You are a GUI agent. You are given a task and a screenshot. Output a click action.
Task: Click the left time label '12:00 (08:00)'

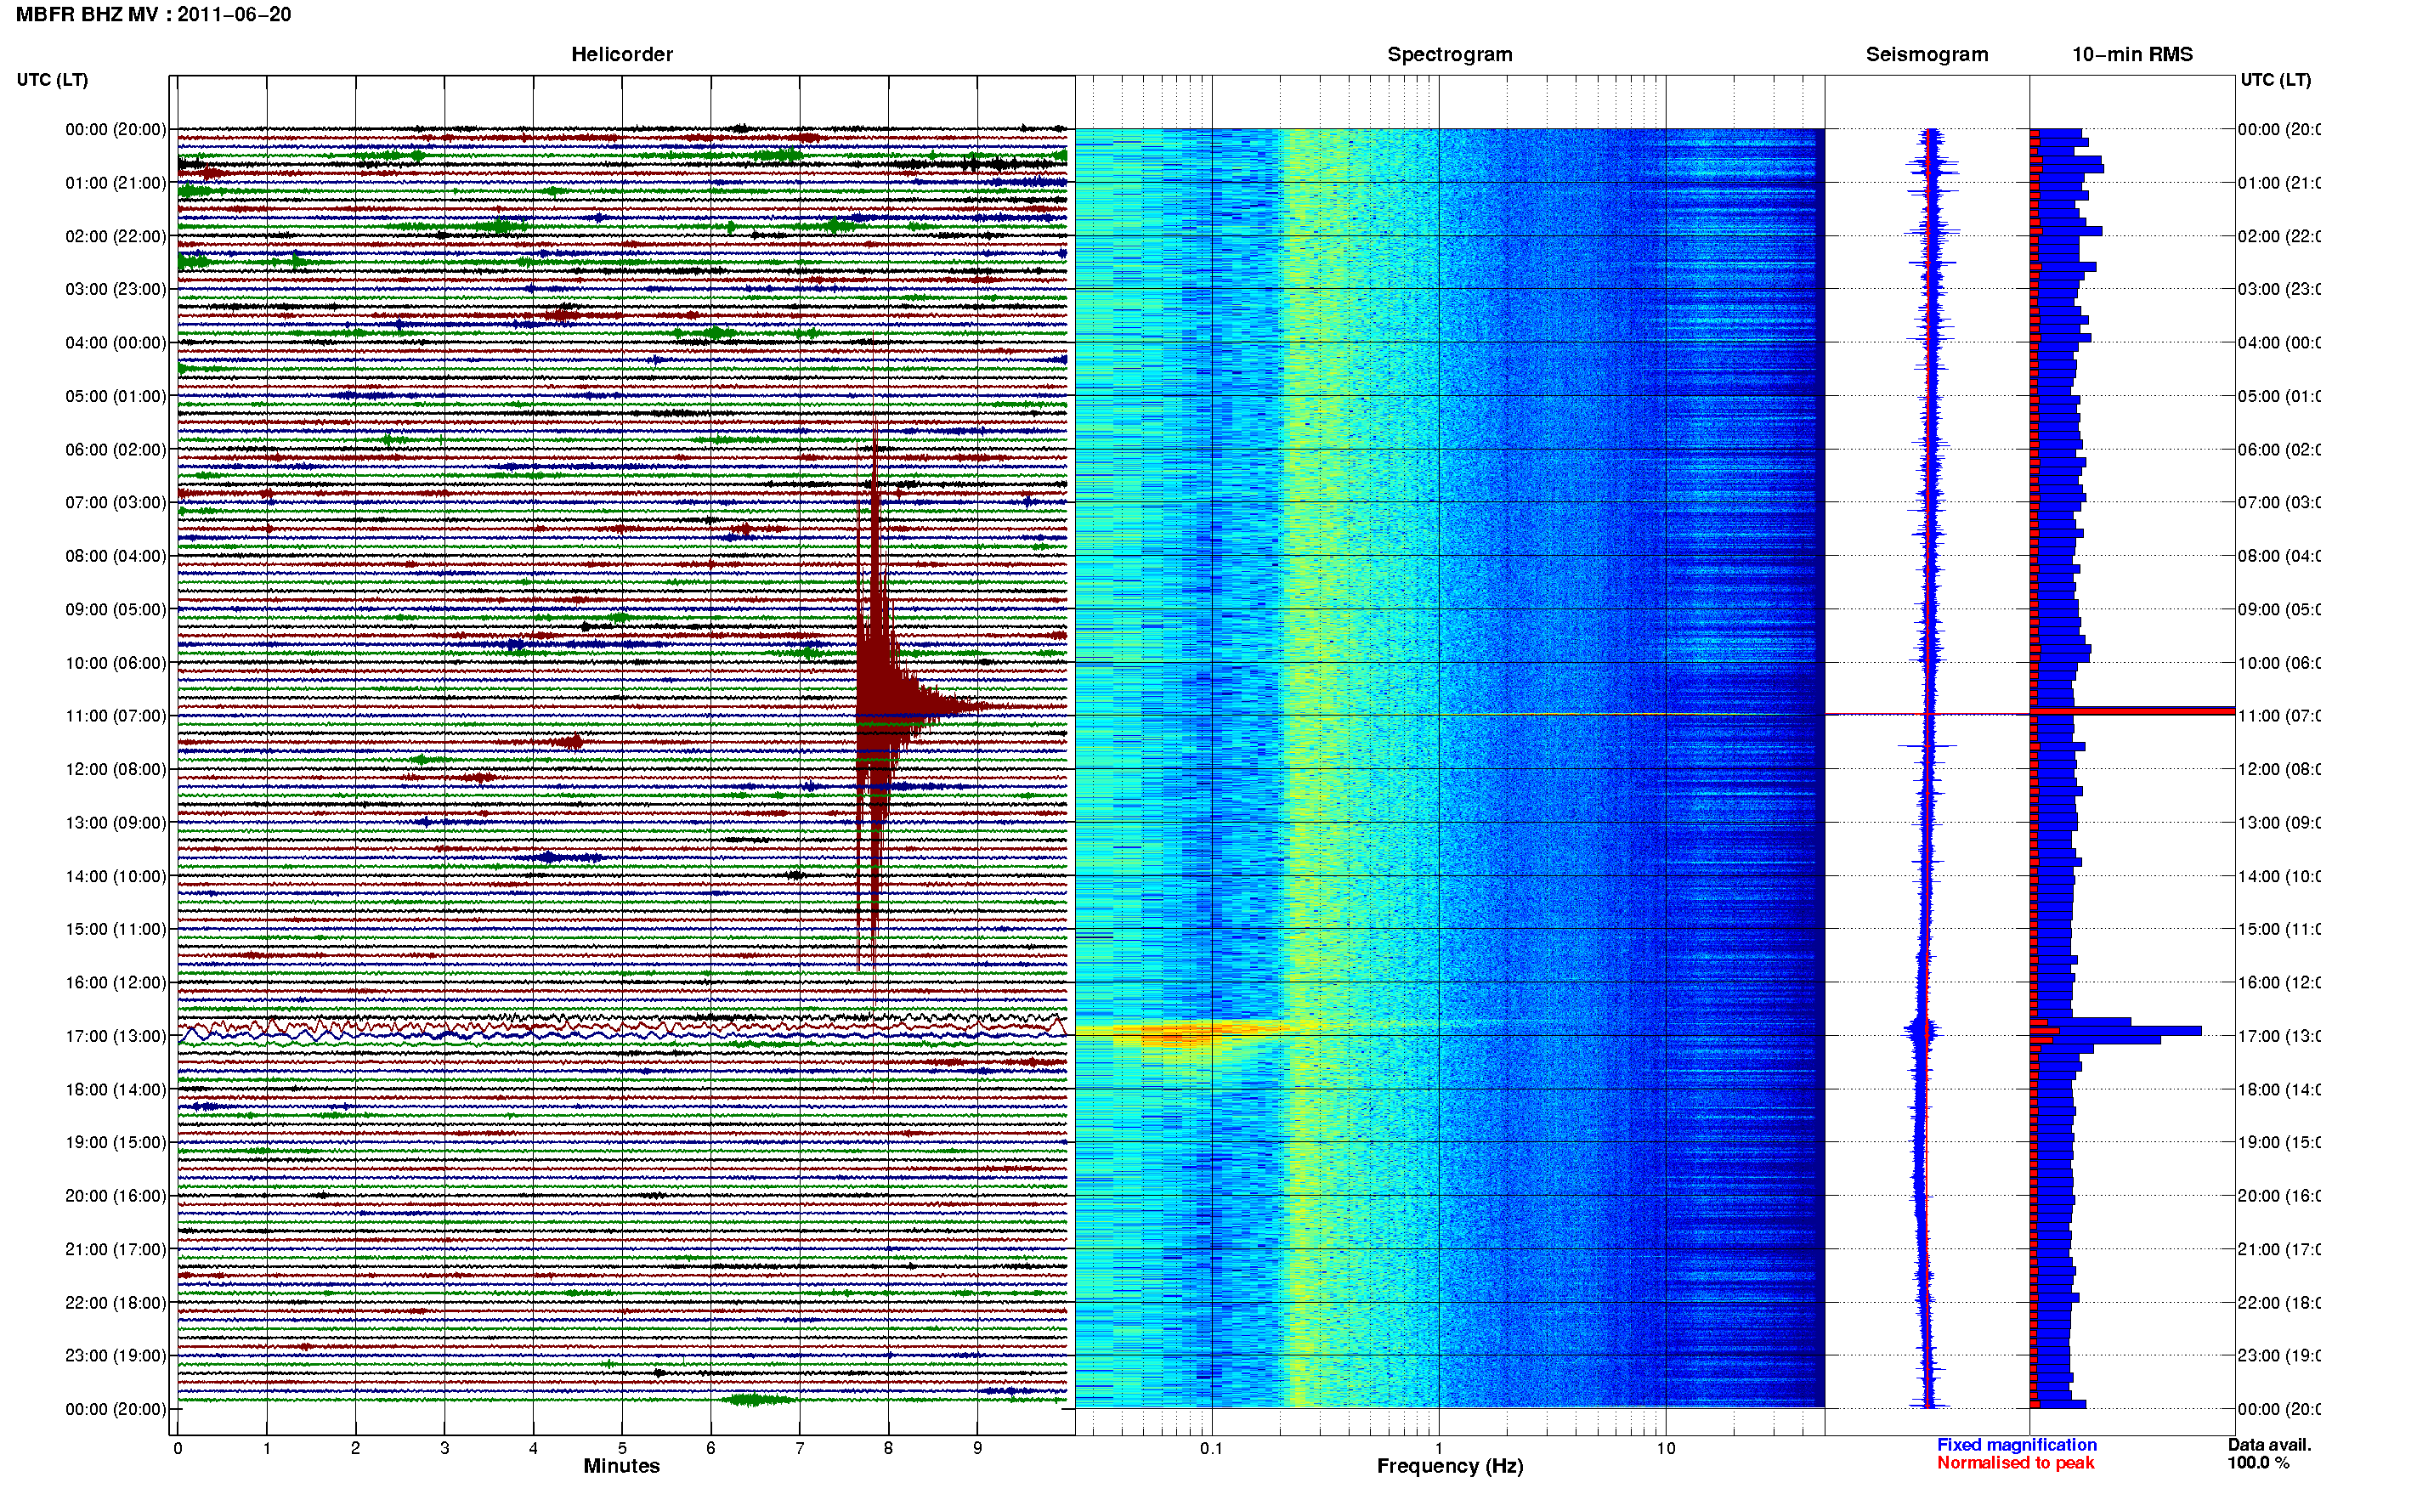pyautogui.click(x=116, y=768)
